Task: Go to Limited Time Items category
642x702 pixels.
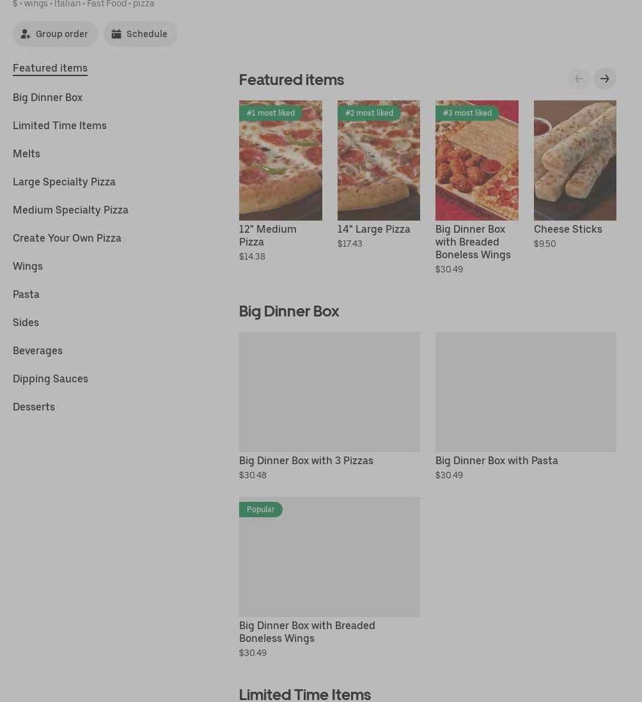Action: coord(59,125)
